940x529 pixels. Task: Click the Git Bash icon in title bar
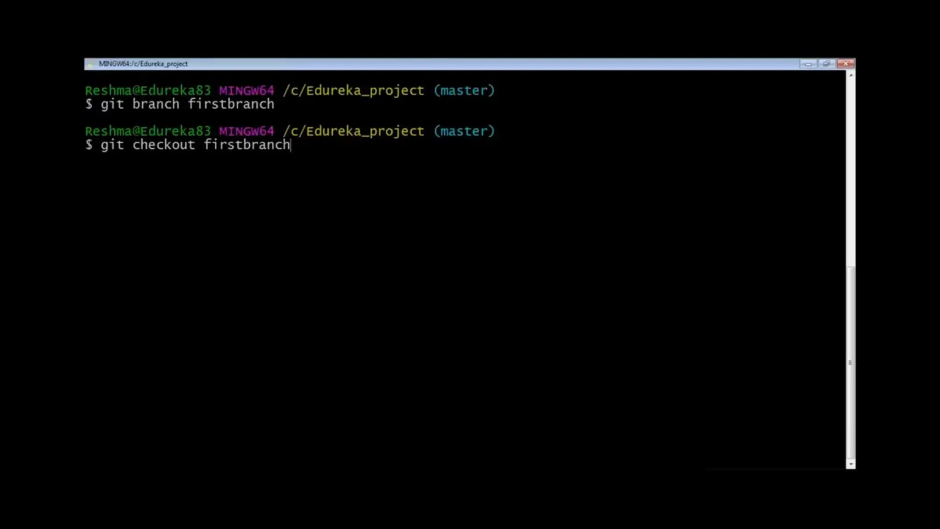90,64
